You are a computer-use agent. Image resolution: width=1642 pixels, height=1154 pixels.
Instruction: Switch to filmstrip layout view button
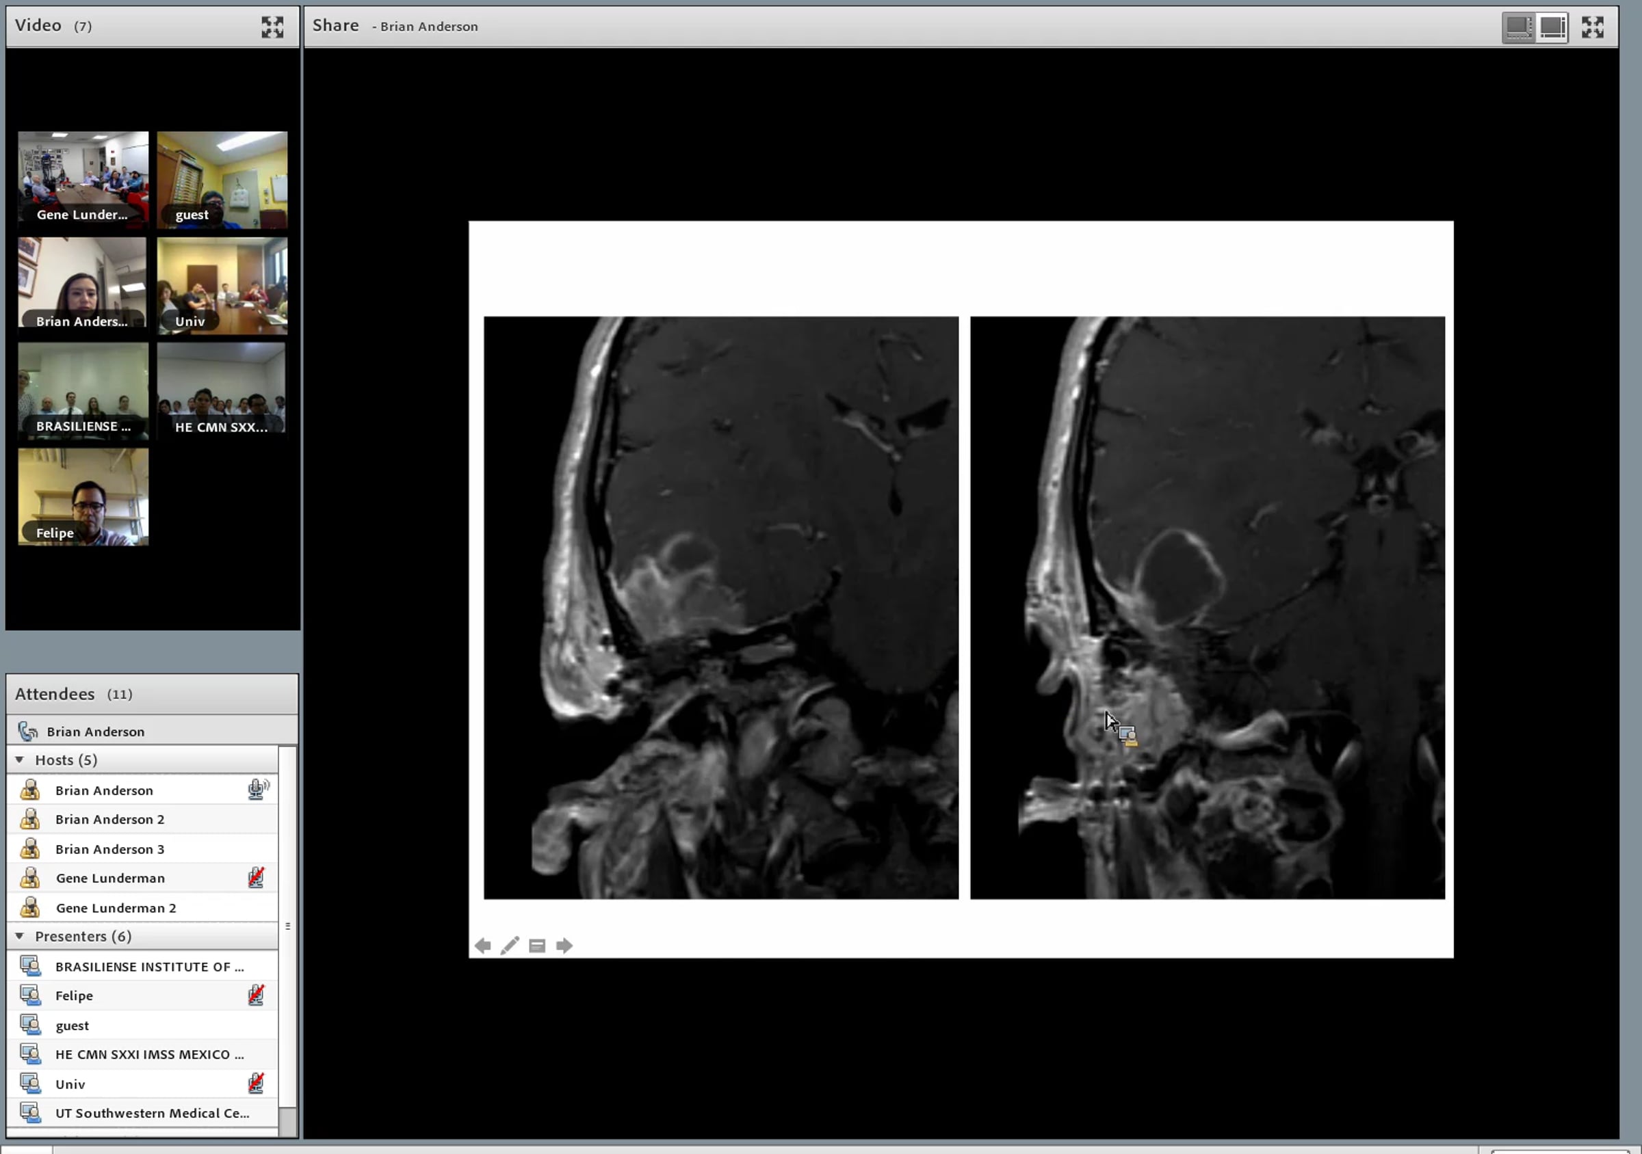1518,27
